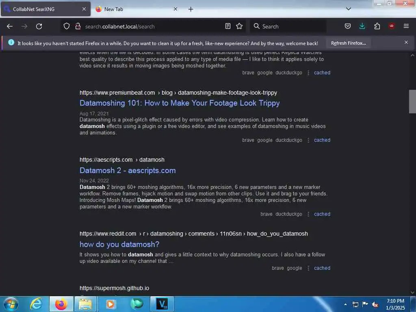
Task: Click the page scrollbar thumb
Action: pyautogui.click(x=412, y=102)
